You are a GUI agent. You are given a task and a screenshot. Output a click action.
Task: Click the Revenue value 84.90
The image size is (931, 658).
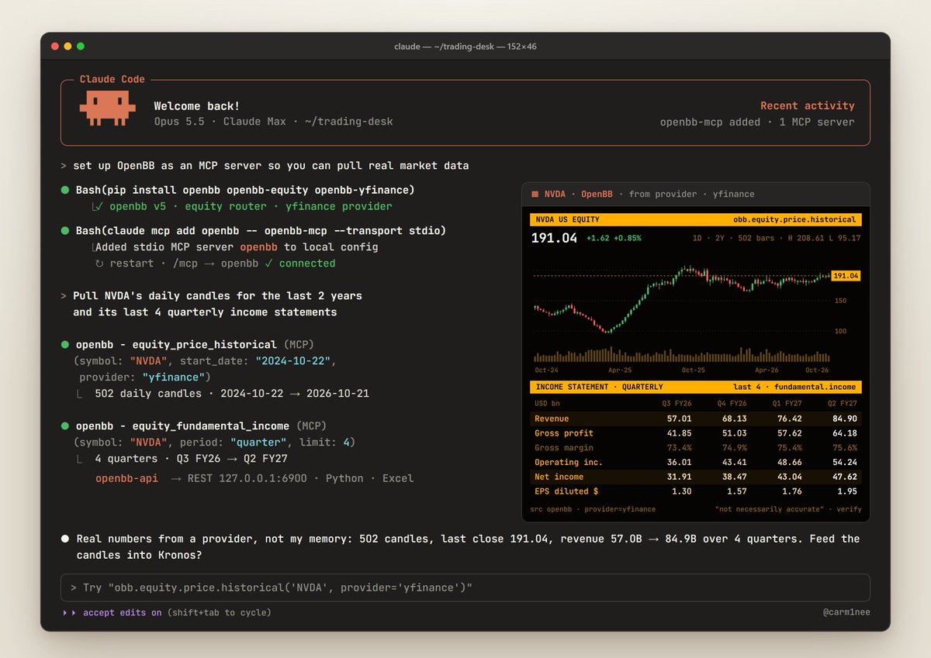tap(844, 419)
